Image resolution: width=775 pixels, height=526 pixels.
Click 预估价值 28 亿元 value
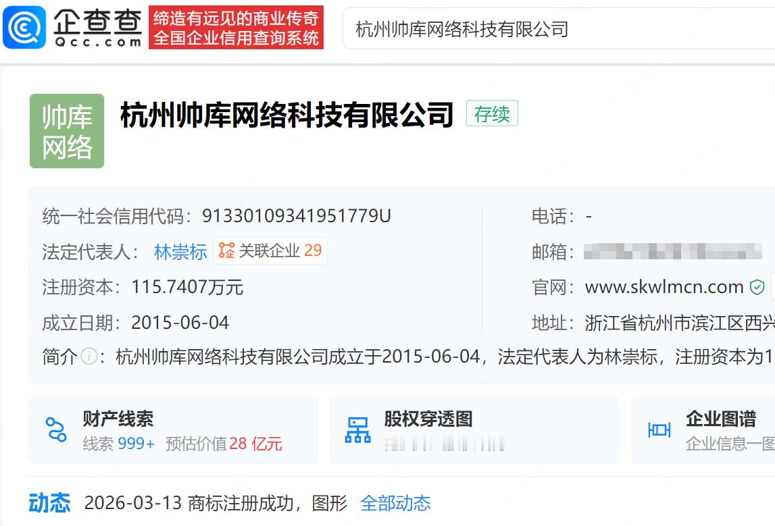[224, 444]
